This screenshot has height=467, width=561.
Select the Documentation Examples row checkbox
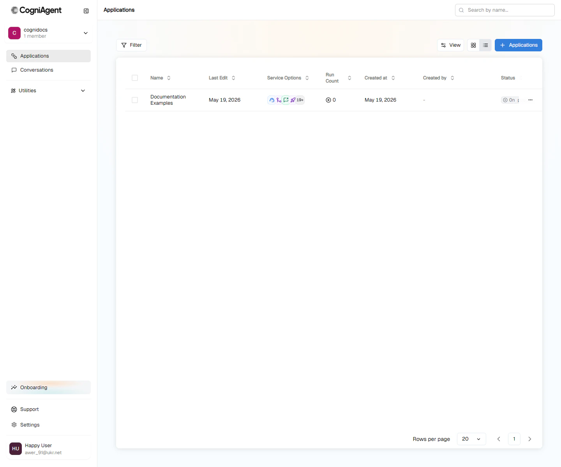(x=135, y=100)
